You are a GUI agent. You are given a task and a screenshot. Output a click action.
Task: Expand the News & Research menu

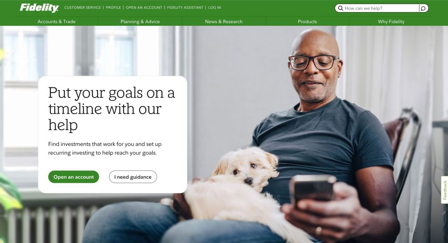tap(224, 21)
